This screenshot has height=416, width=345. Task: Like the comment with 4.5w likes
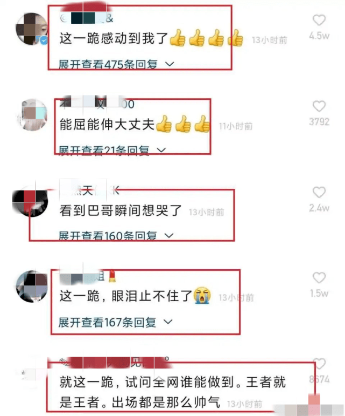[319, 20]
